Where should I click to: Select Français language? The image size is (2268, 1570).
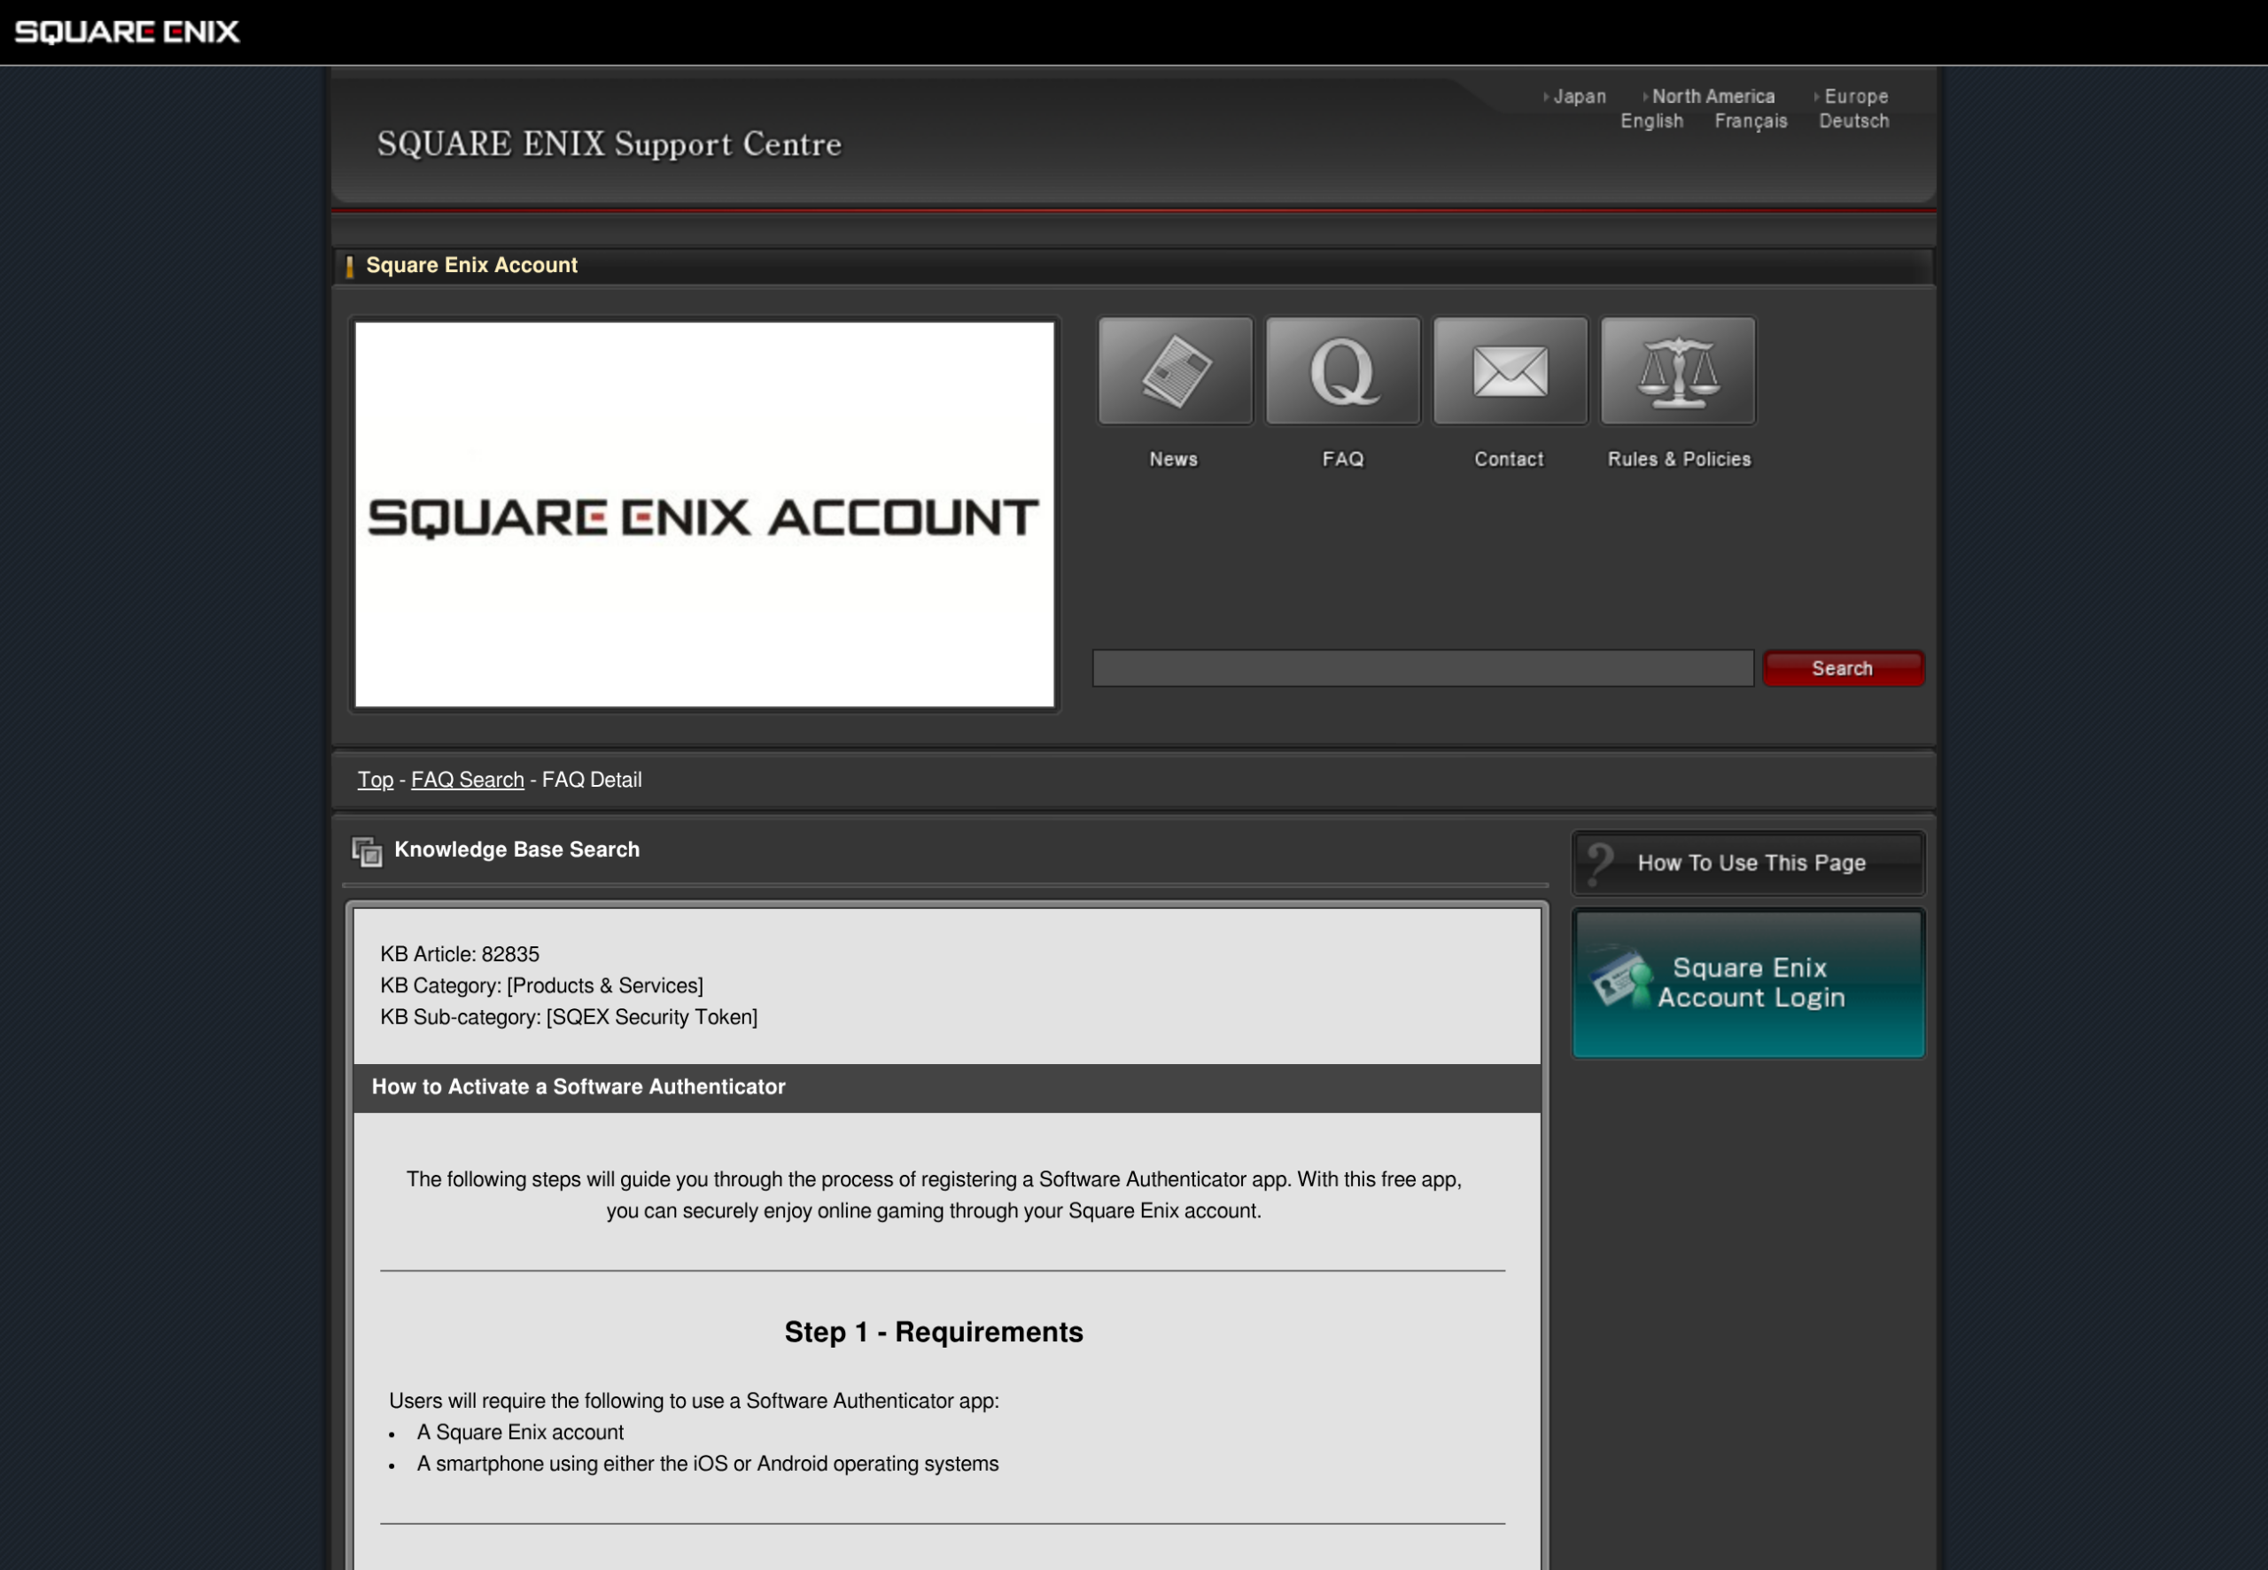(1751, 121)
